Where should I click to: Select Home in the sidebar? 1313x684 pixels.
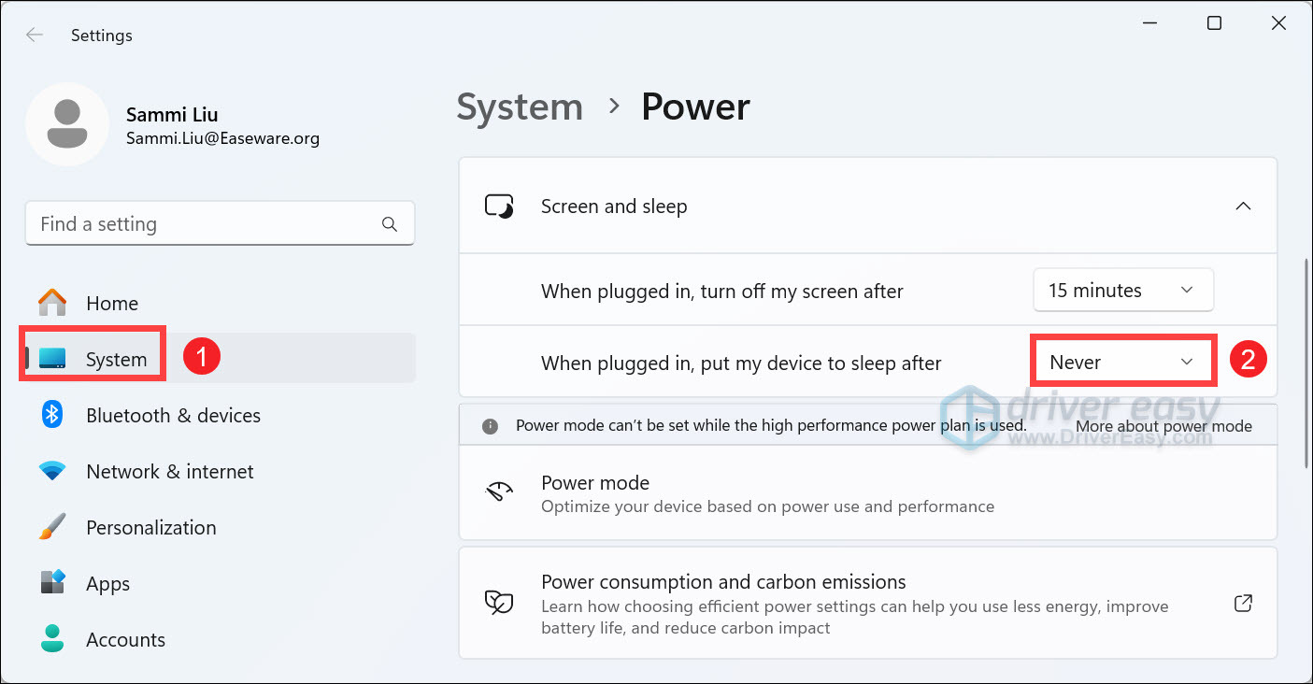(x=111, y=304)
